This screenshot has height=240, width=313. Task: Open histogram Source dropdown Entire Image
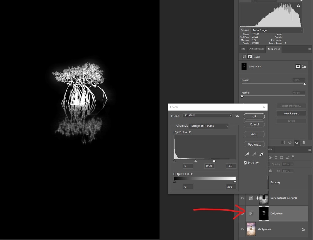pos(277,30)
